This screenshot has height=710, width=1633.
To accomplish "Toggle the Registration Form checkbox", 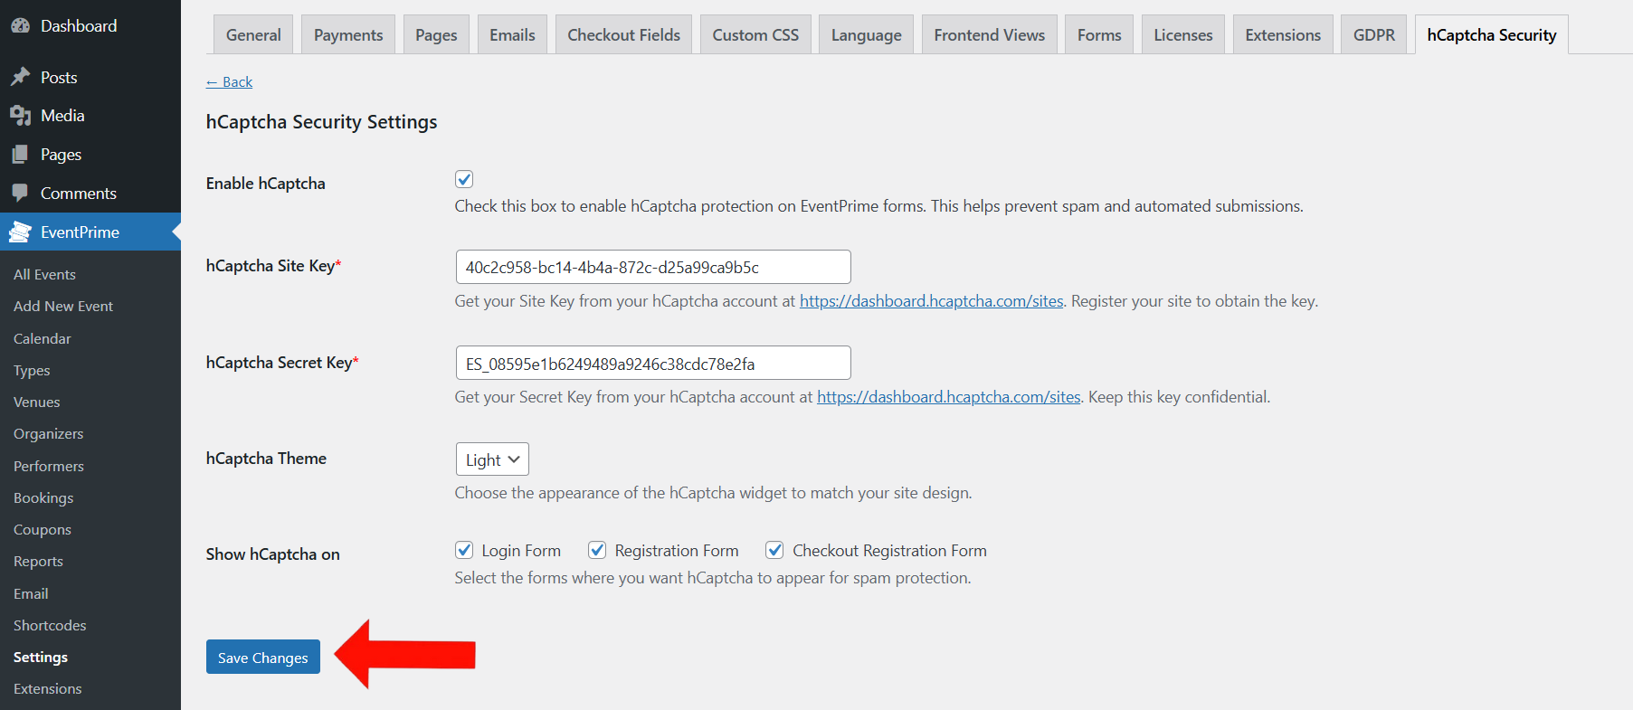I will click(x=597, y=550).
